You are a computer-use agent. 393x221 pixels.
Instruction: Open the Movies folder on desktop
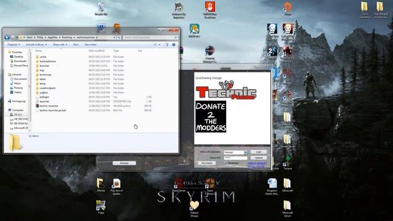101,185
